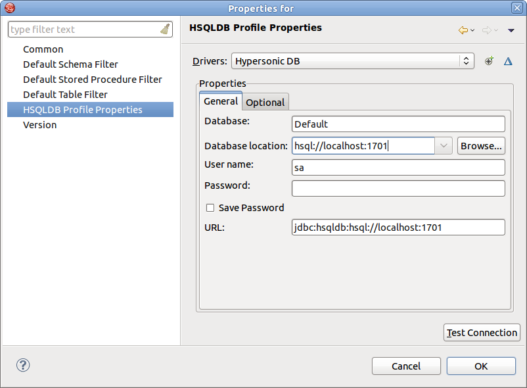Select Version in the left sidebar
527x388 pixels.
click(x=39, y=124)
